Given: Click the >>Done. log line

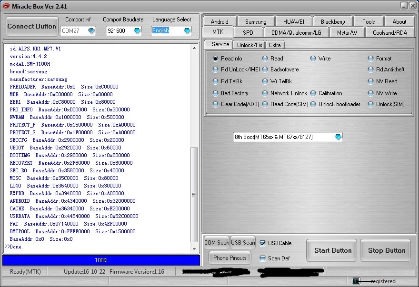Looking at the screenshot, I should (14, 247).
